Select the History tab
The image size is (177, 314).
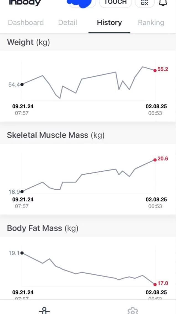[109, 23]
